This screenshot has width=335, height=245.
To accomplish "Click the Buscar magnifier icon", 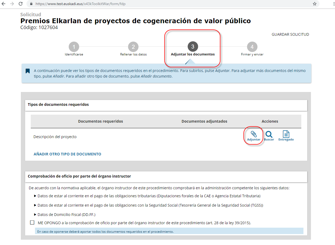I will pos(269,134).
